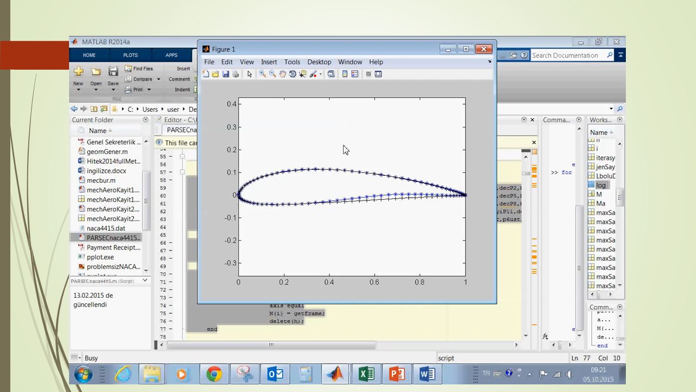This screenshot has height=392, width=696.
Task: Open Google Chrome from the taskbar
Action: click(214, 374)
